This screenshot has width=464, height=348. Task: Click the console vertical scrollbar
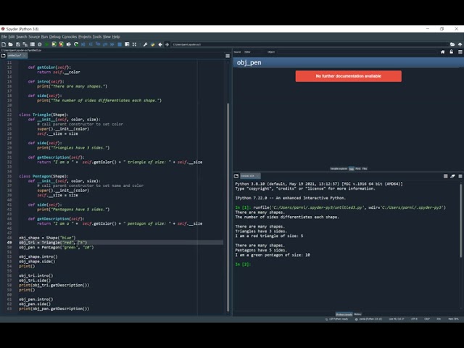pyautogui.click(x=461, y=221)
